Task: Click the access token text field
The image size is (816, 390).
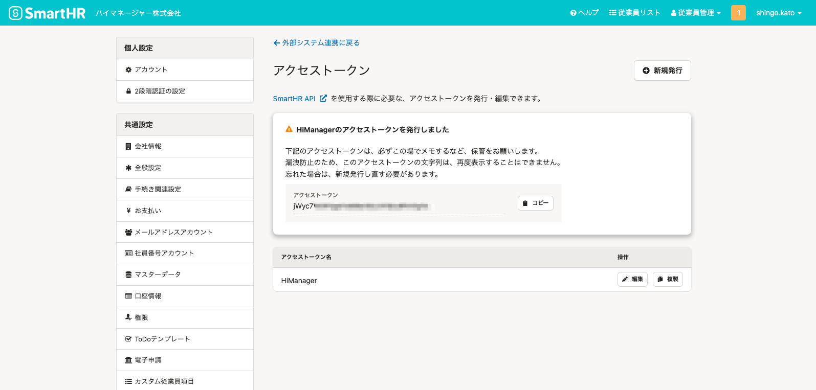Action: (399, 207)
